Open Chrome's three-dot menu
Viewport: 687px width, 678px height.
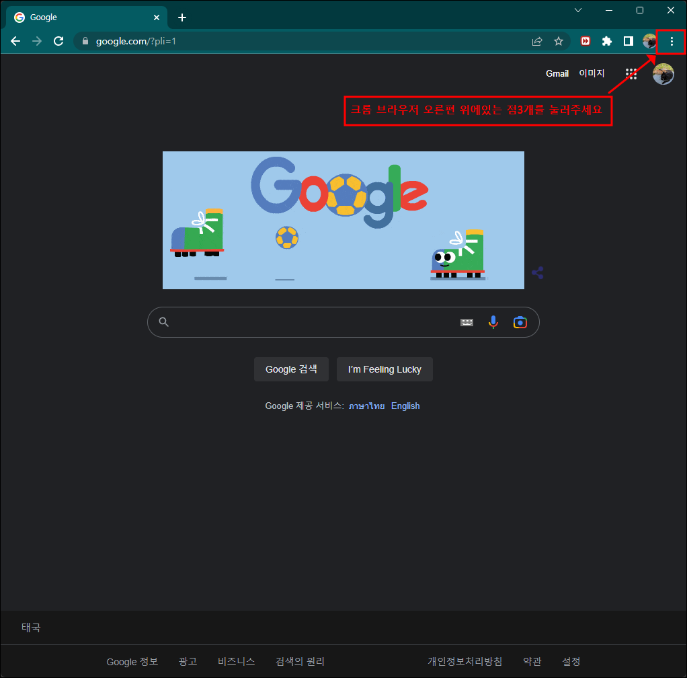pos(670,41)
